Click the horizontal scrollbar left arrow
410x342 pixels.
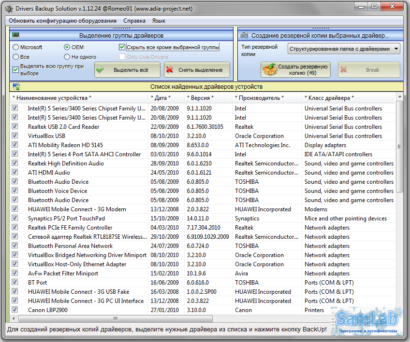point(14,318)
